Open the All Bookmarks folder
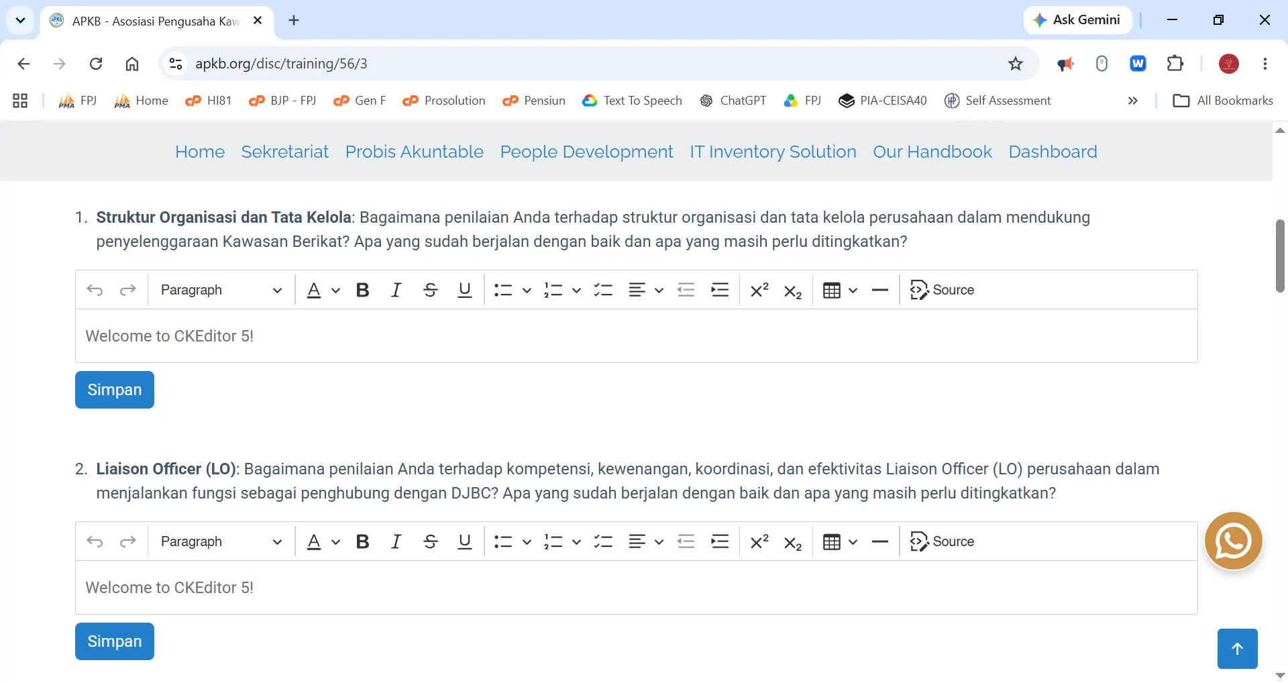Image resolution: width=1288 pixels, height=683 pixels. (x=1223, y=101)
